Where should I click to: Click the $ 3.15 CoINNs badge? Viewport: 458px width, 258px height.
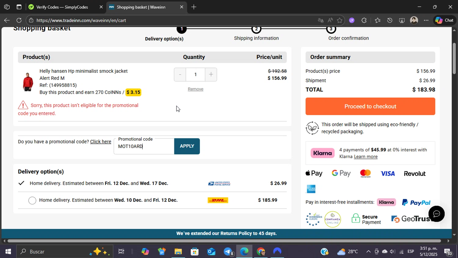click(133, 92)
